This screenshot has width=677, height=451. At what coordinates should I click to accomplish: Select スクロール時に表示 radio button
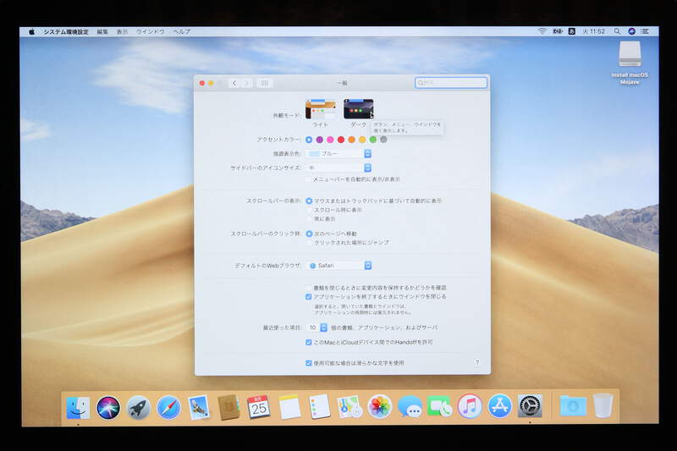pyautogui.click(x=309, y=210)
